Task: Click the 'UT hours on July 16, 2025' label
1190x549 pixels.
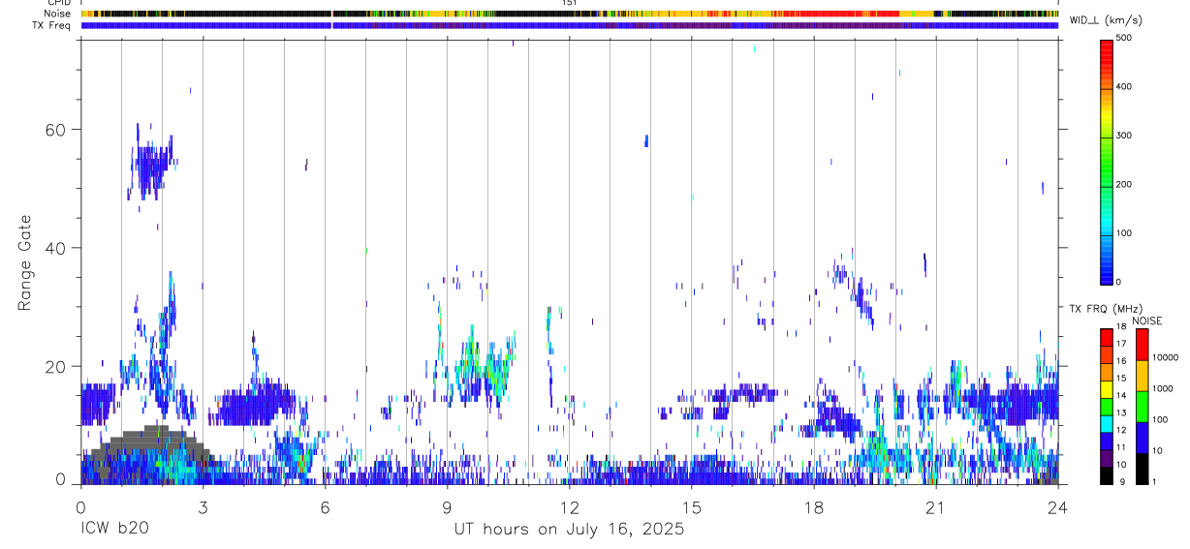Action: (x=569, y=530)
